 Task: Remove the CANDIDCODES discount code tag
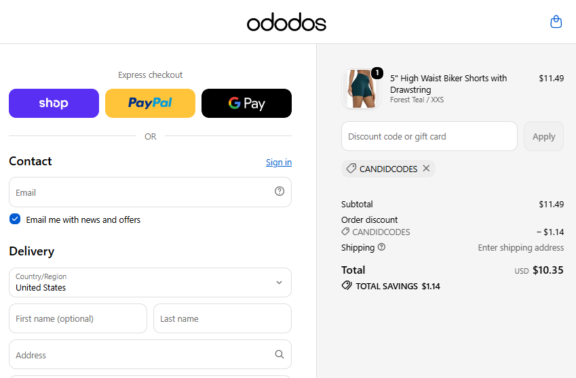coord(426,168)
